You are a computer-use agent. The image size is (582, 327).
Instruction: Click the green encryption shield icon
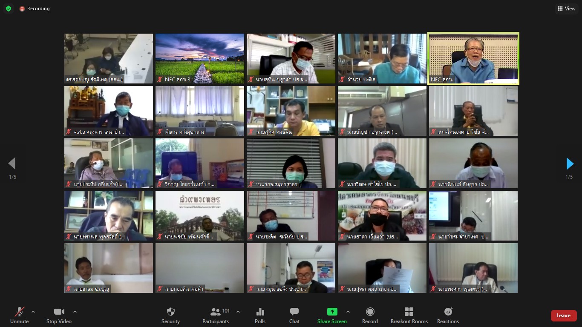[x=9, y=9]
